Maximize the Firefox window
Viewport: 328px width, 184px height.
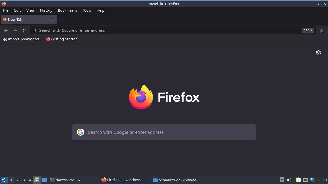[x=319, y=4]
